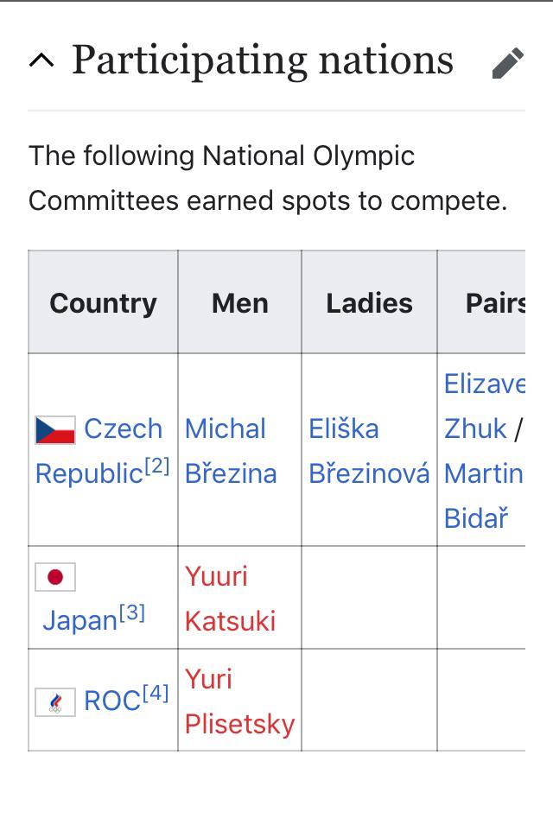Click footnote reference [2]
Image resolution: width=553 pixels, height=831 pixels.
[158, 466]
